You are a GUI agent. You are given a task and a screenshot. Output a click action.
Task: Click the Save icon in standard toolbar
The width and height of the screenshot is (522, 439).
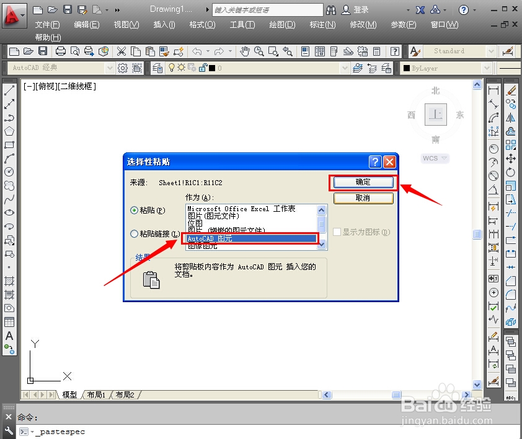43,51
